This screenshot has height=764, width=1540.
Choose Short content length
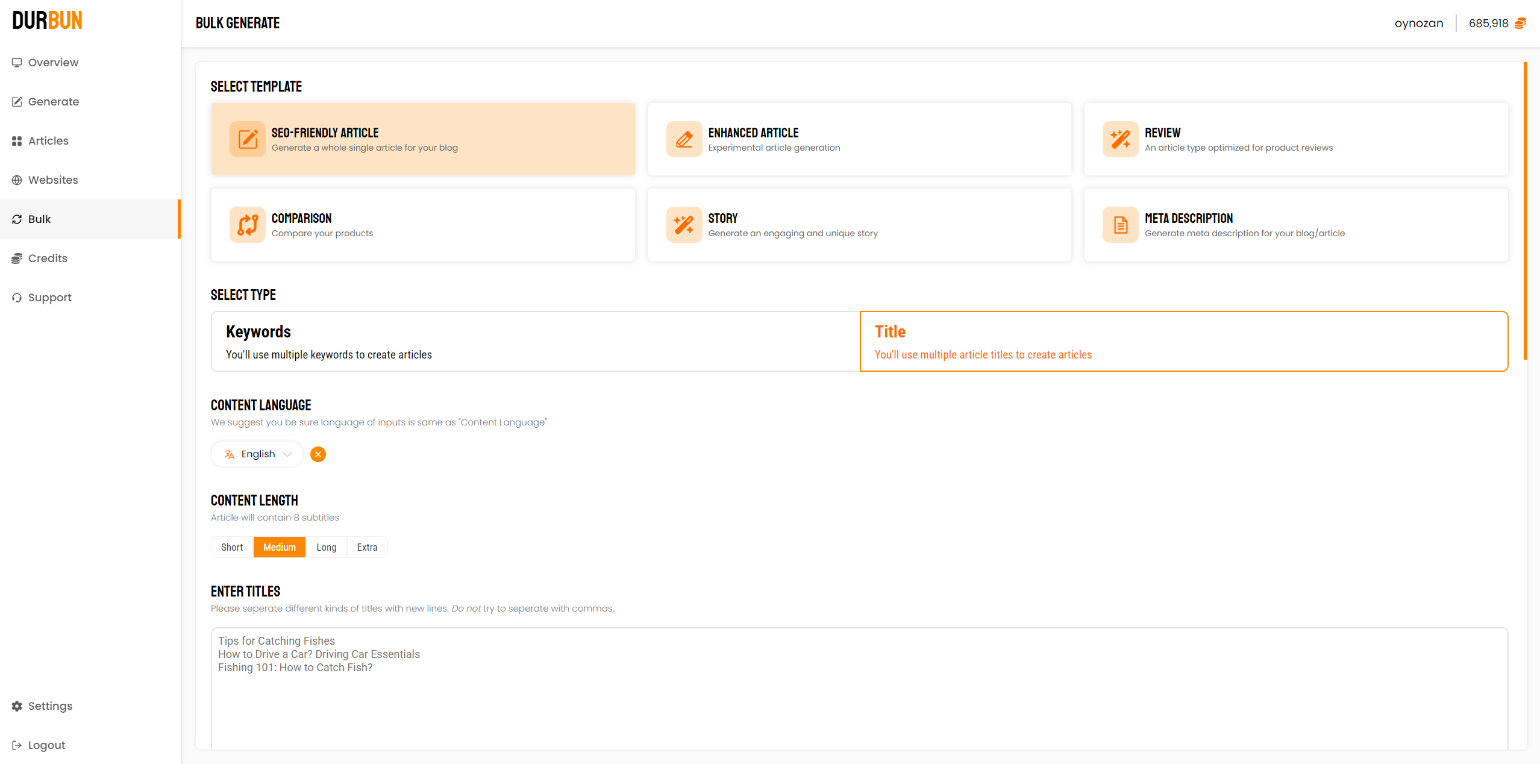click(x=232, y=547)
